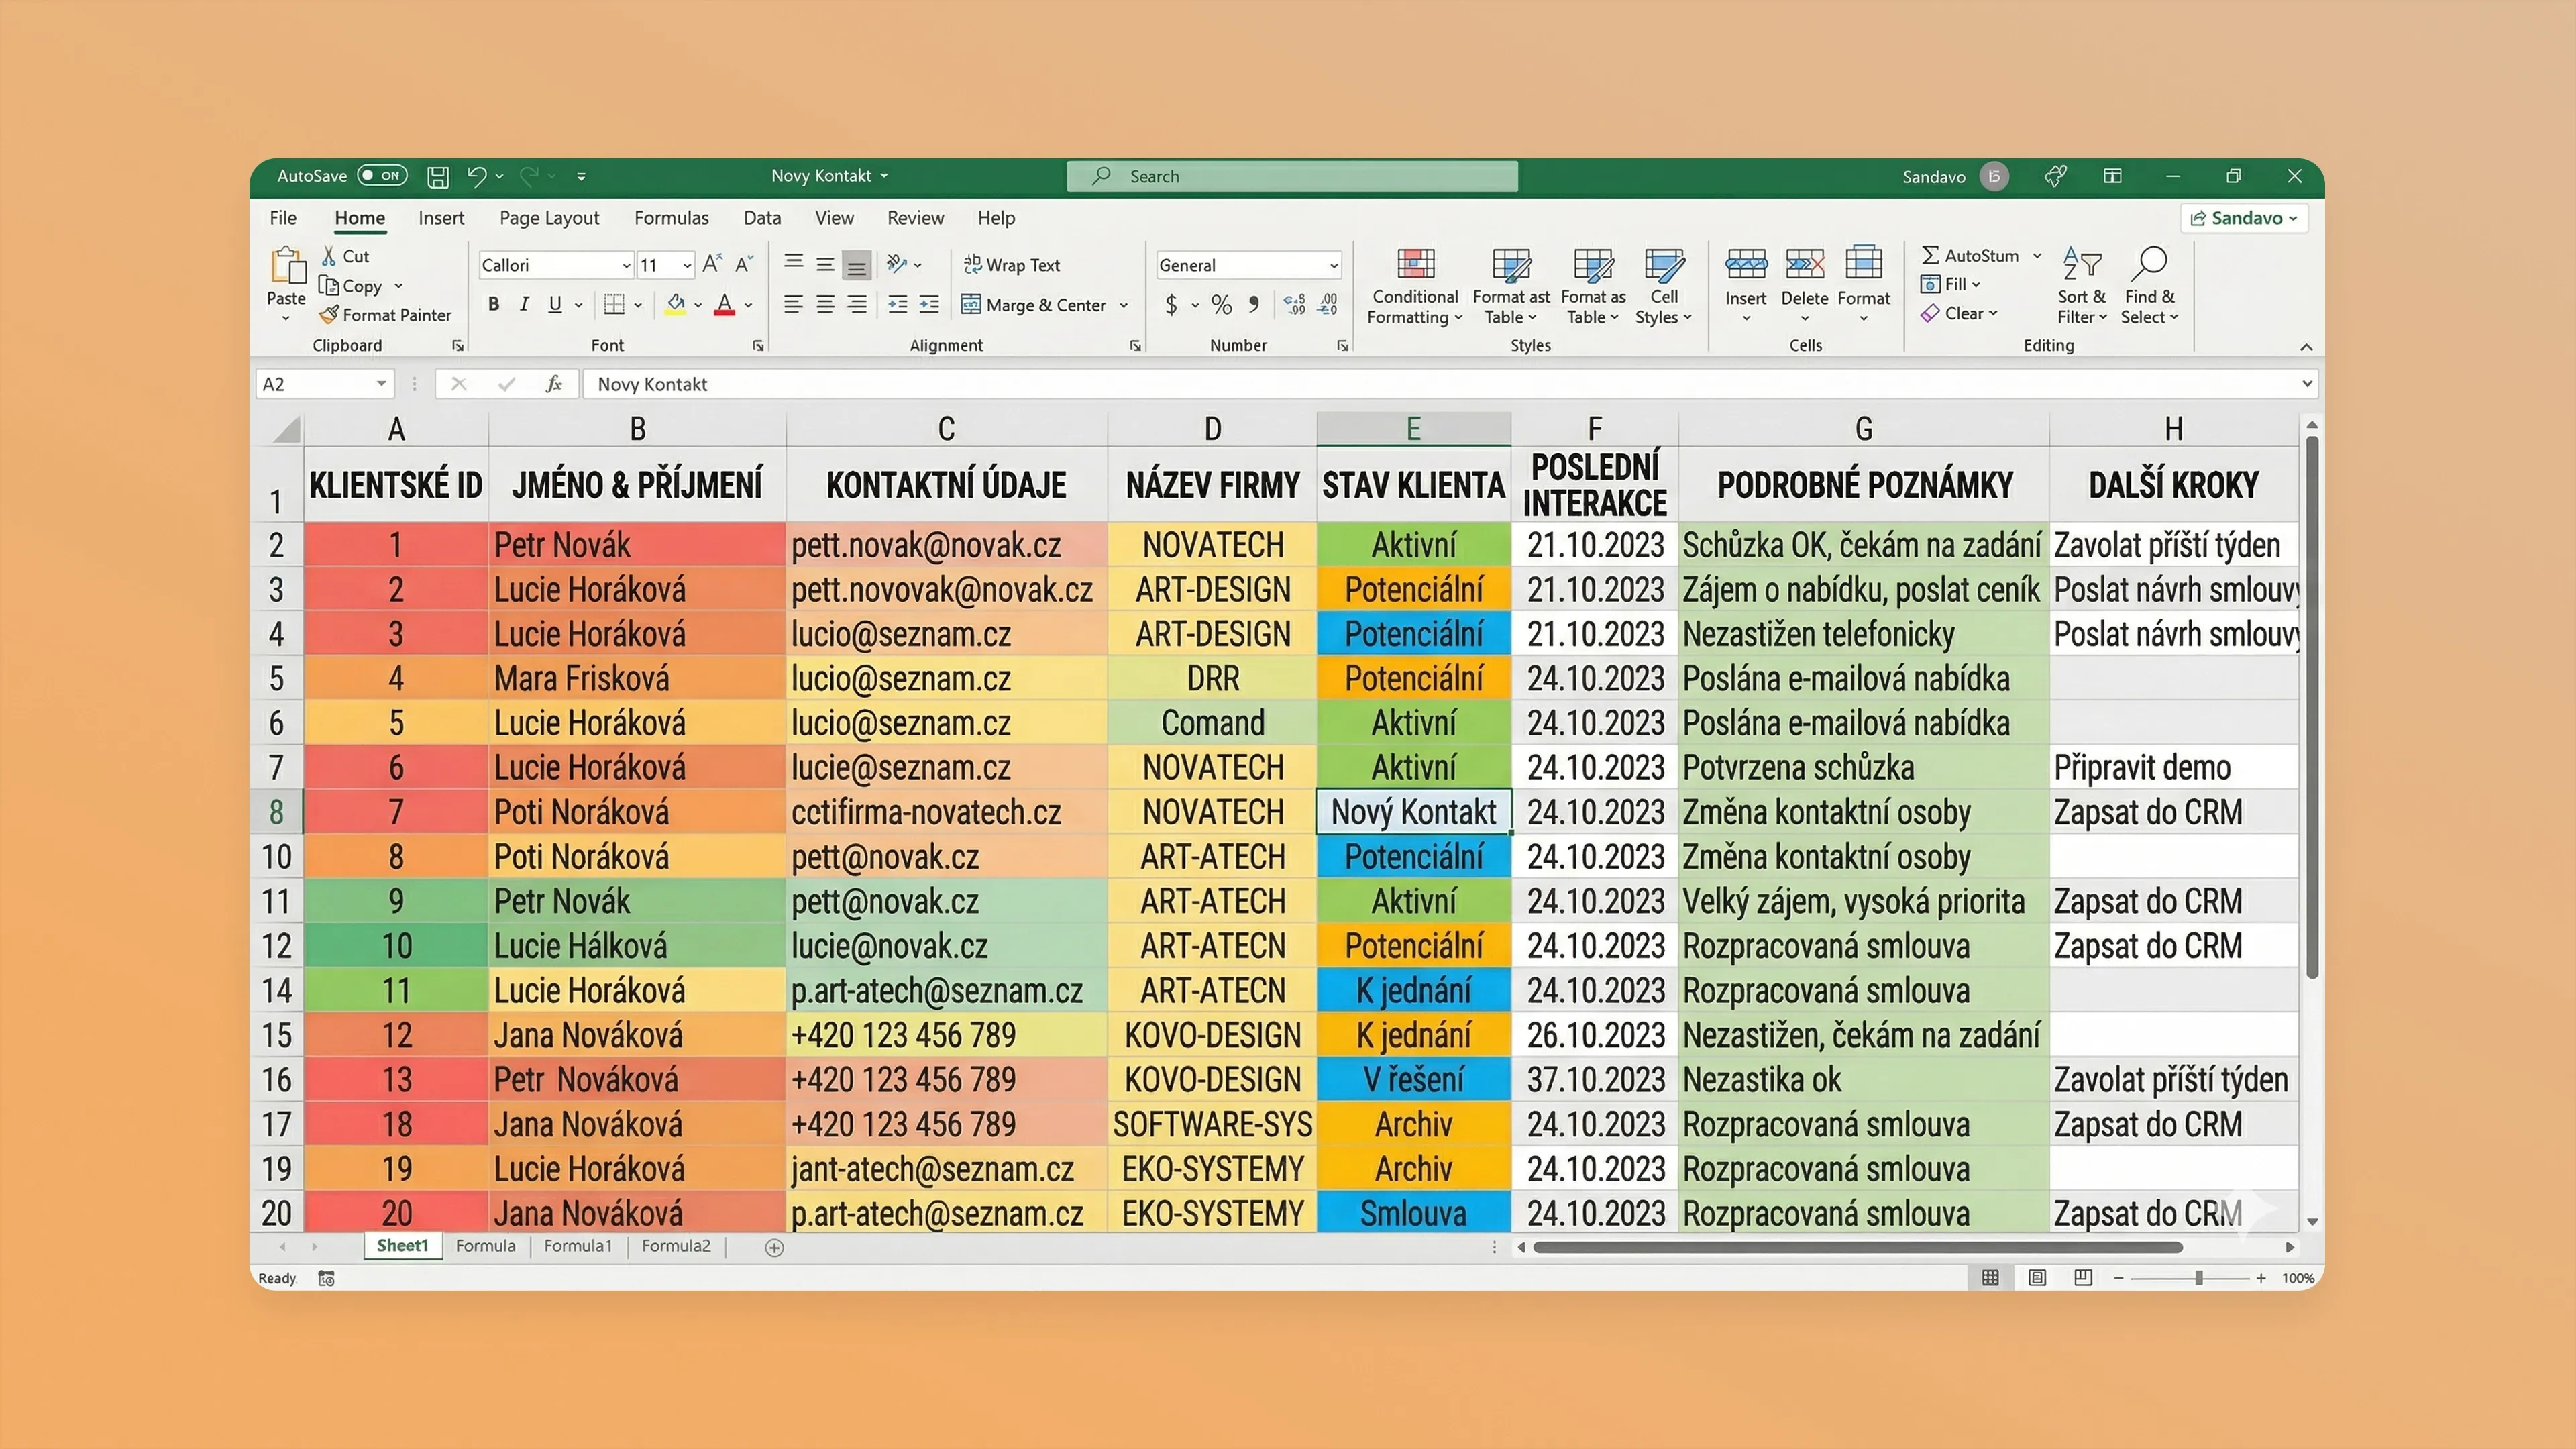Open the Formulas ribbon tab
This screenshot has width=2576, height=1449.
point(671,218)
